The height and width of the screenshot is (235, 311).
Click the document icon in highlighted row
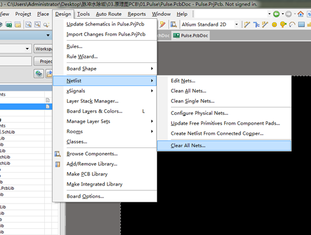click(48, 106)
